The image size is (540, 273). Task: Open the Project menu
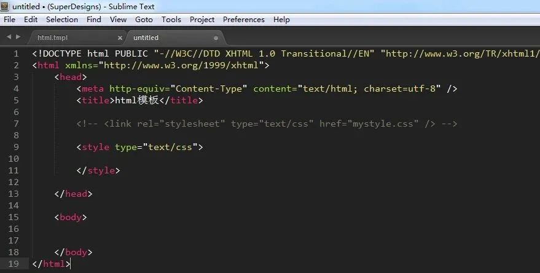click(202, 20)
